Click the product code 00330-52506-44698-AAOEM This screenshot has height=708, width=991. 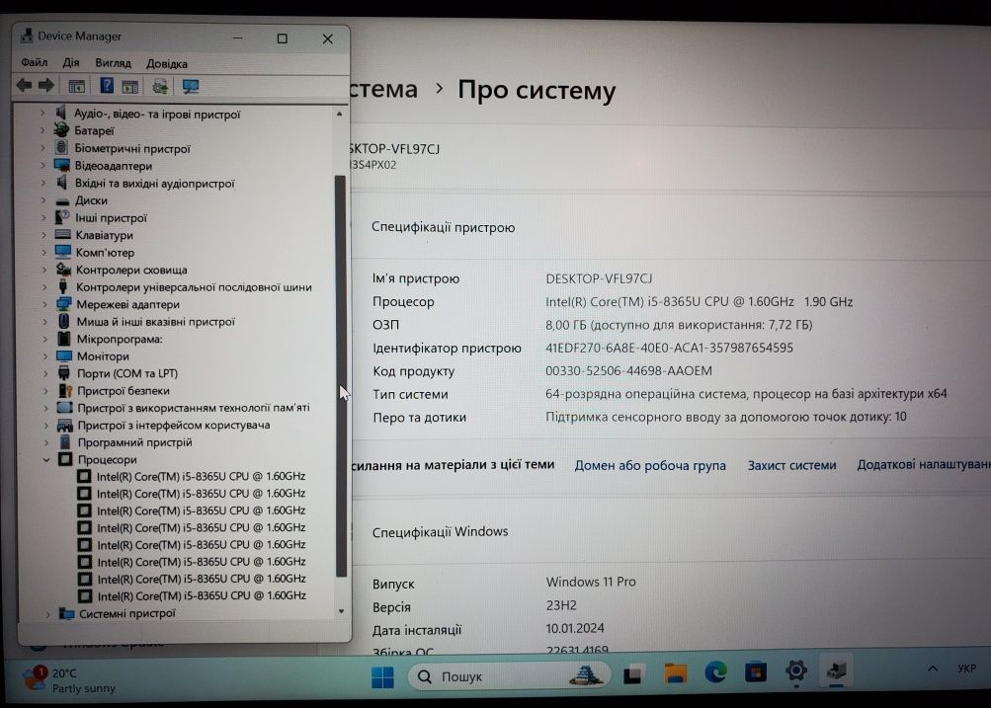click(x=628, y=370)
